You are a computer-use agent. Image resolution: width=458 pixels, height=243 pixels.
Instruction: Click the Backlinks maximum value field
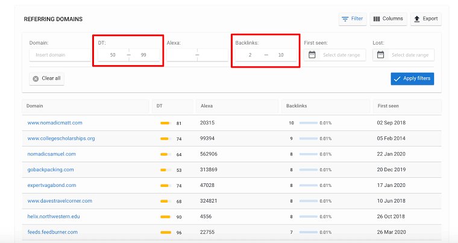[280, 55]
